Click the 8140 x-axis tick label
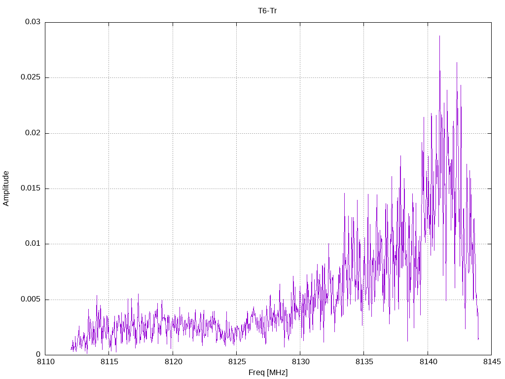The width and height of the screenshot is (505, 379). coord(429,362)
